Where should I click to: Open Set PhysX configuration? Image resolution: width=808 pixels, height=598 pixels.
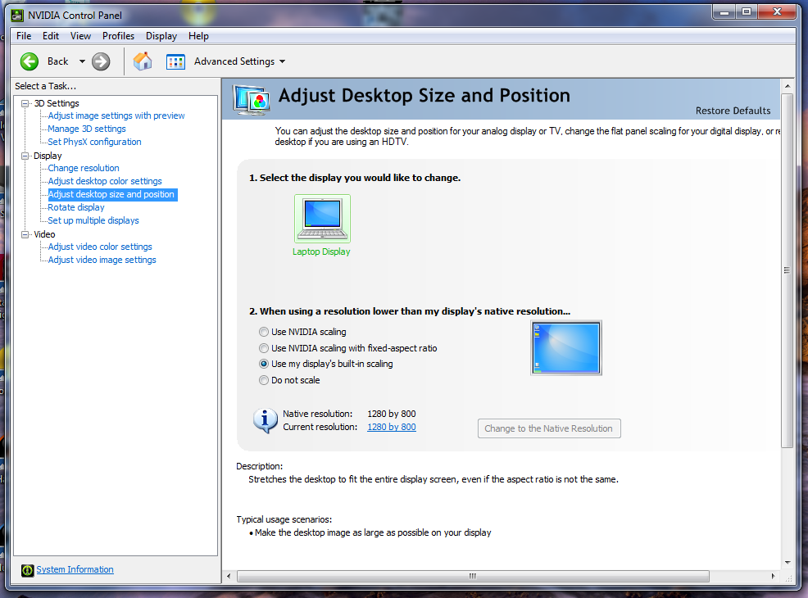click(94, 142)
